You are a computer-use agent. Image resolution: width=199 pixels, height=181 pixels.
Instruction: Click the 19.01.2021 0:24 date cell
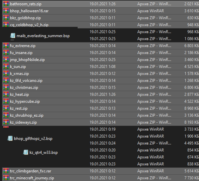pyautogui.click(x=102, y=143)
